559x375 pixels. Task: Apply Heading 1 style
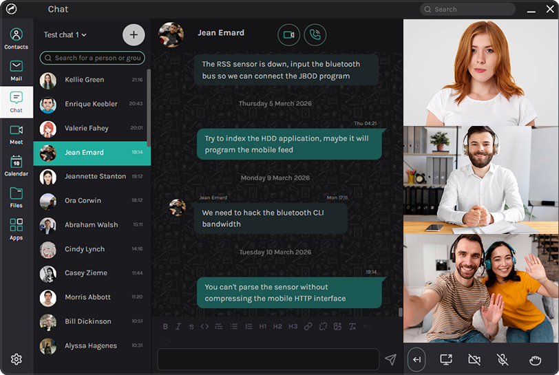[263, 326]
